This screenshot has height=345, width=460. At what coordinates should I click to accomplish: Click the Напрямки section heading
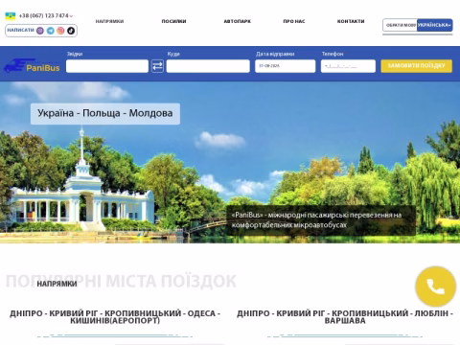(x=57, y=284)
